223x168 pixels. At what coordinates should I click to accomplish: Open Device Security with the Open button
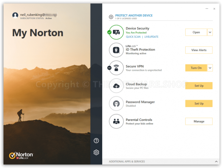(x=196, y=32)
